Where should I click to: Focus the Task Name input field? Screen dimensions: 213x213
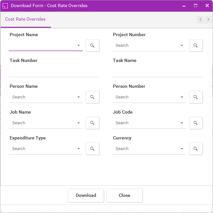coord(157,72)
